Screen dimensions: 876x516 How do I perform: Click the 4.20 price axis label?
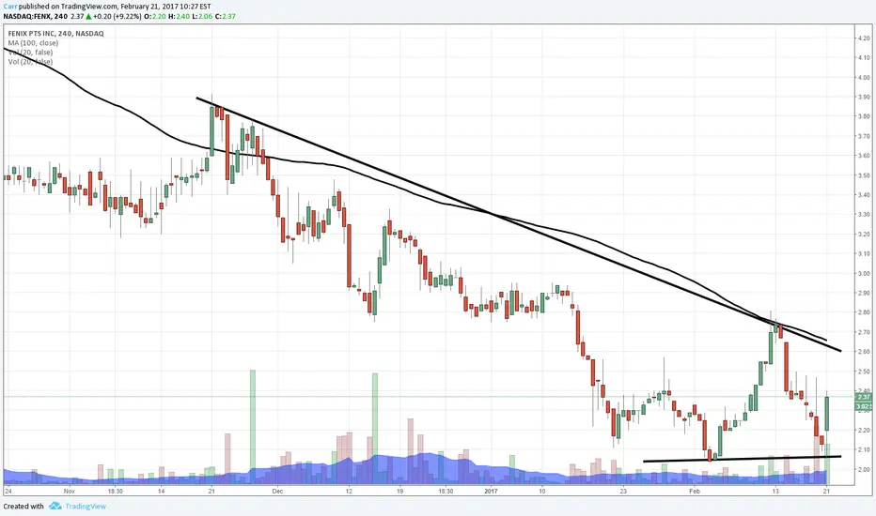click(x=863, y=38)
